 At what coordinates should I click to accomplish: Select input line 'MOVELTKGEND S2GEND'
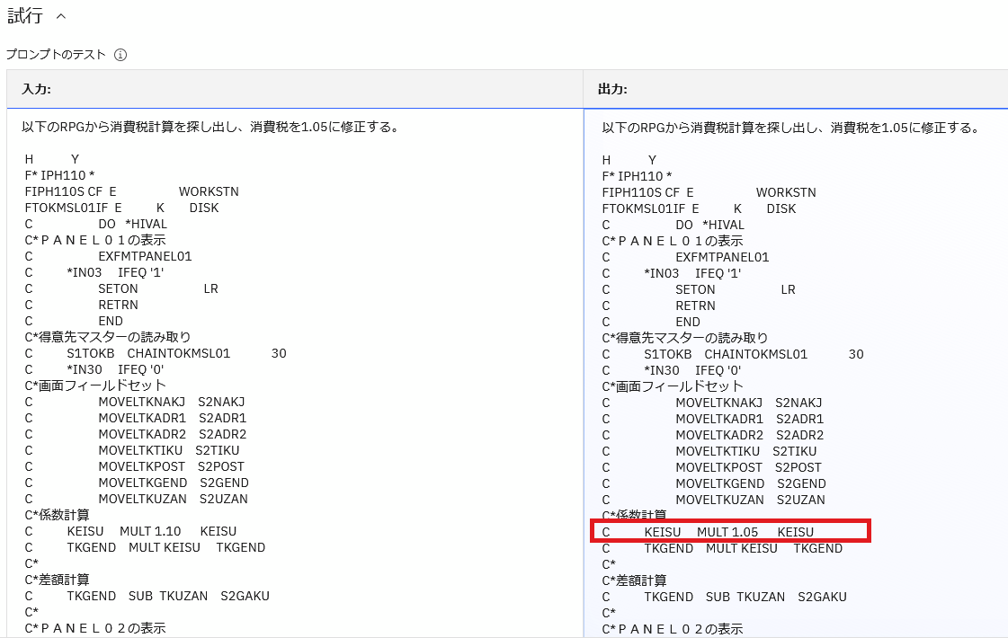point(137,483)
